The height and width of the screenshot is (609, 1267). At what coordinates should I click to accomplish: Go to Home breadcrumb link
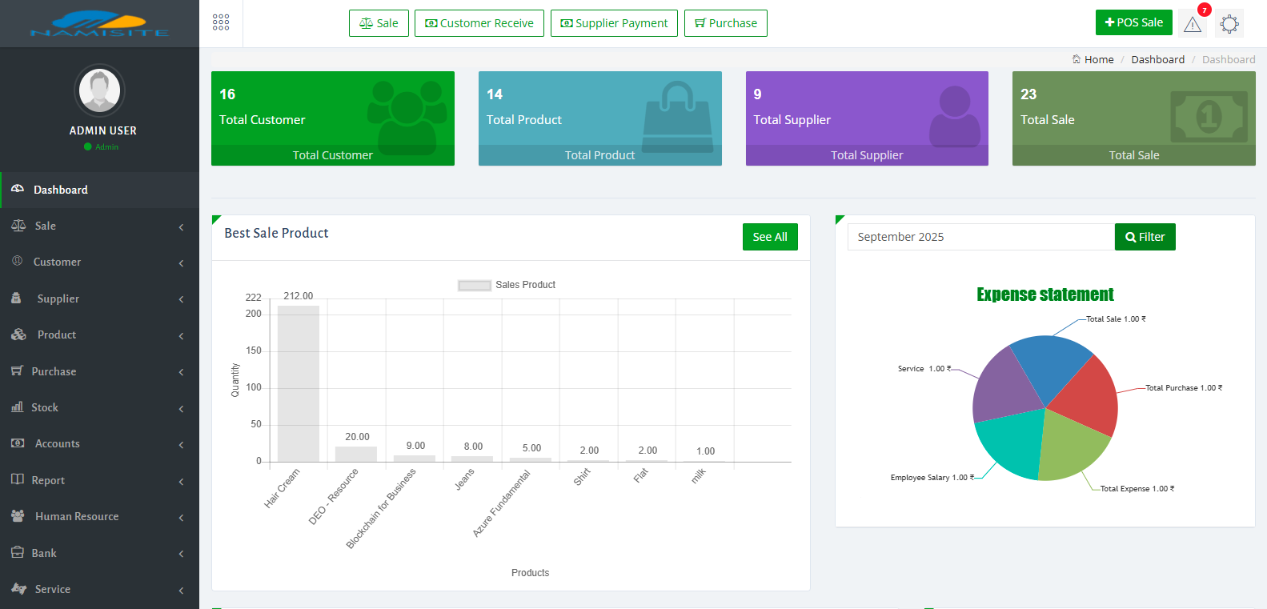(1098, 59)
